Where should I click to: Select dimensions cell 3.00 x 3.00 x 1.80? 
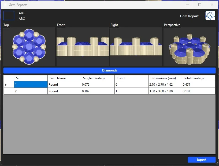click(165, 91)
